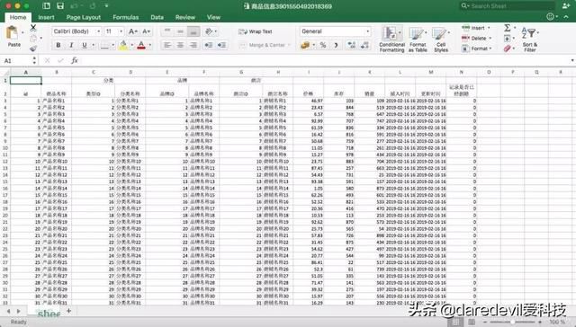This screenshot has height=327, width=576.
Task: Increase font size with A▲ icon
Action: coord(133,31)
